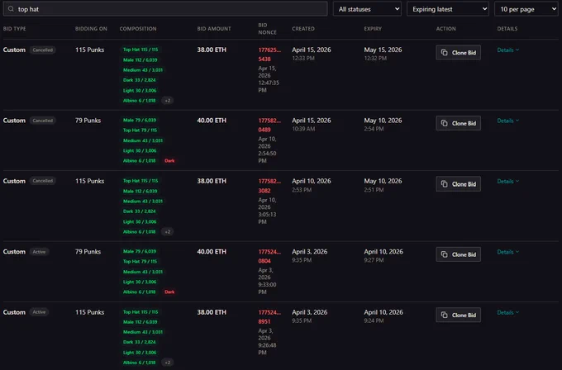
Task: Click the '40.00 ETH' amount of the active bid
Action: coord(212,252)
